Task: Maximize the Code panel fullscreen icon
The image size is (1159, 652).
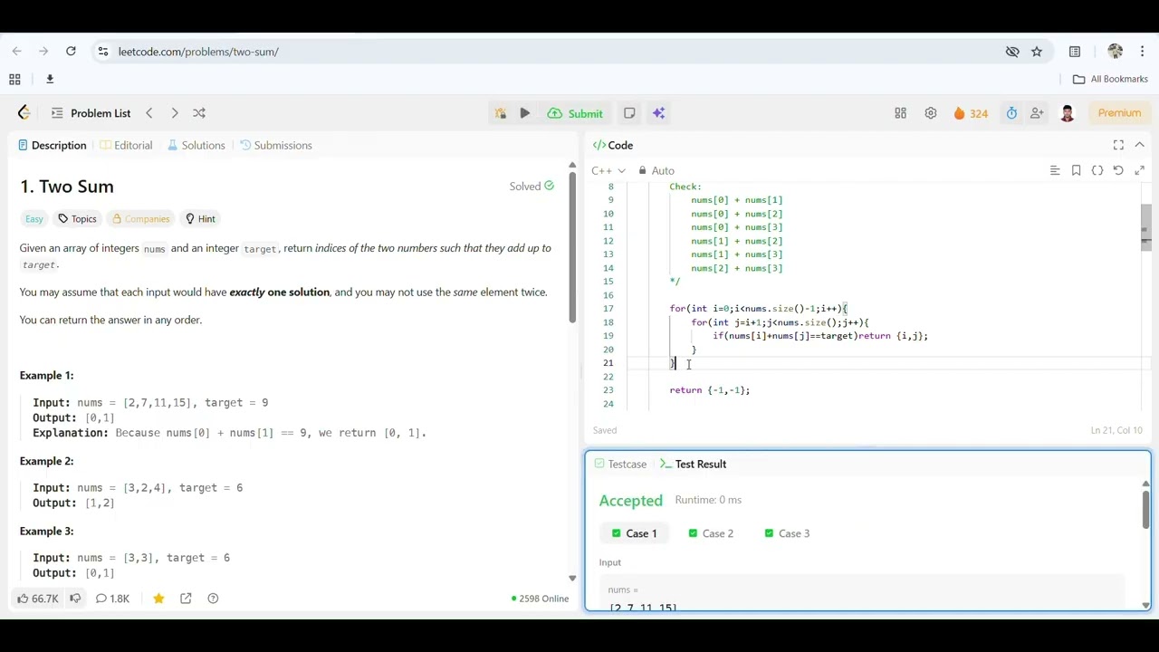Action: point(1118,145)
